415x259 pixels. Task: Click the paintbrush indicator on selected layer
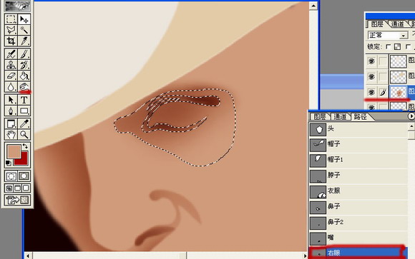[383, 93]
